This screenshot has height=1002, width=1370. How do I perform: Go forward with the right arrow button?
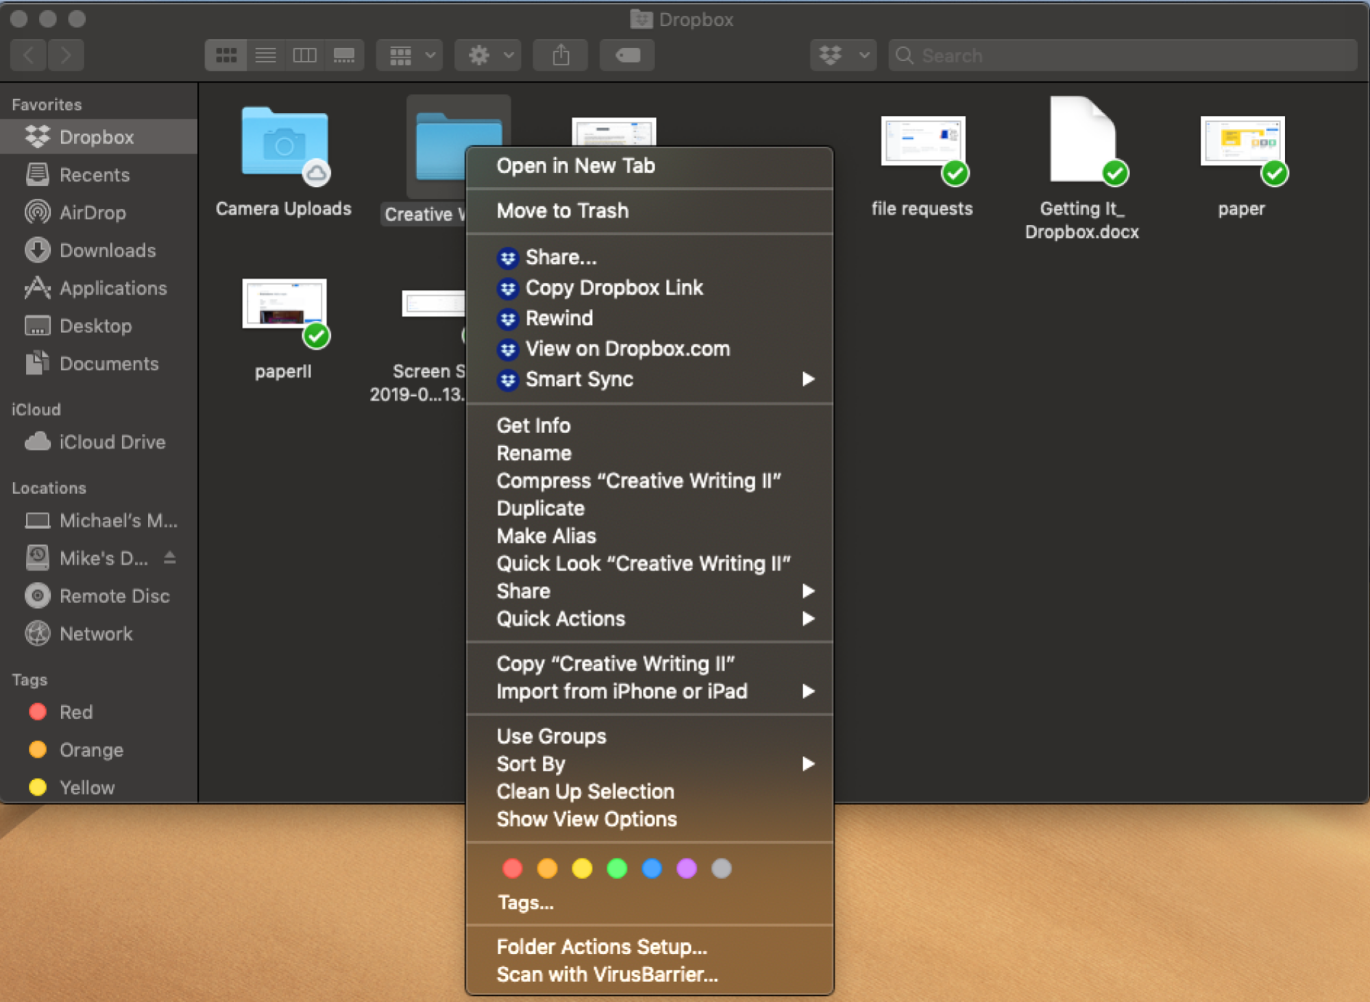[x=66, y=55]
